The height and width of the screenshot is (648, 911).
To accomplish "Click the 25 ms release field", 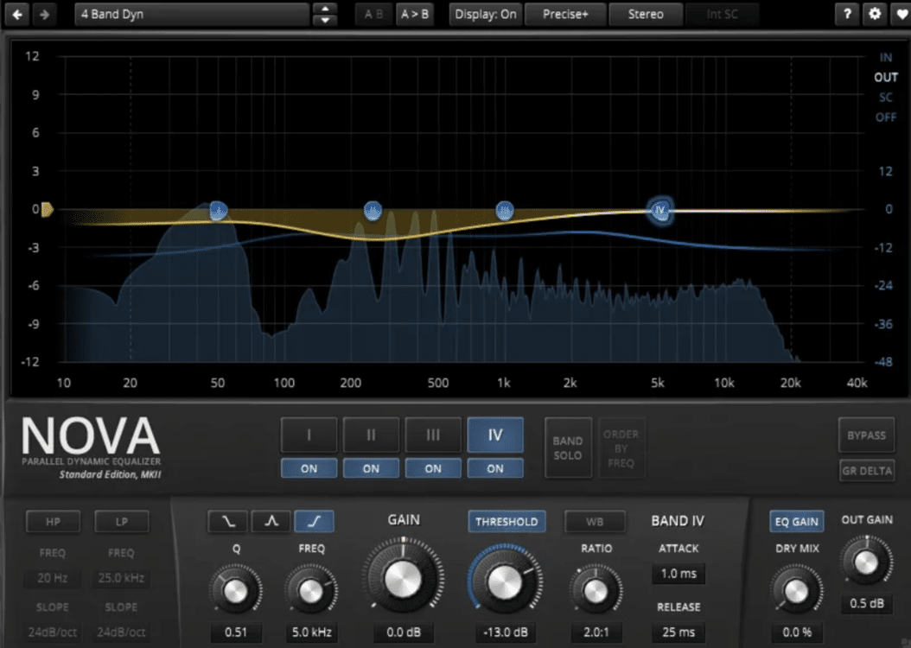I will (x=678, y=632).
